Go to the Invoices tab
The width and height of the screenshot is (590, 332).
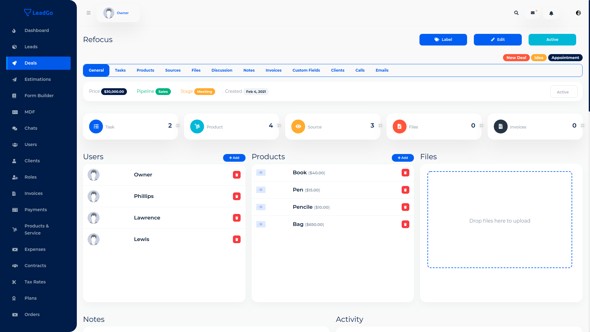273,70
